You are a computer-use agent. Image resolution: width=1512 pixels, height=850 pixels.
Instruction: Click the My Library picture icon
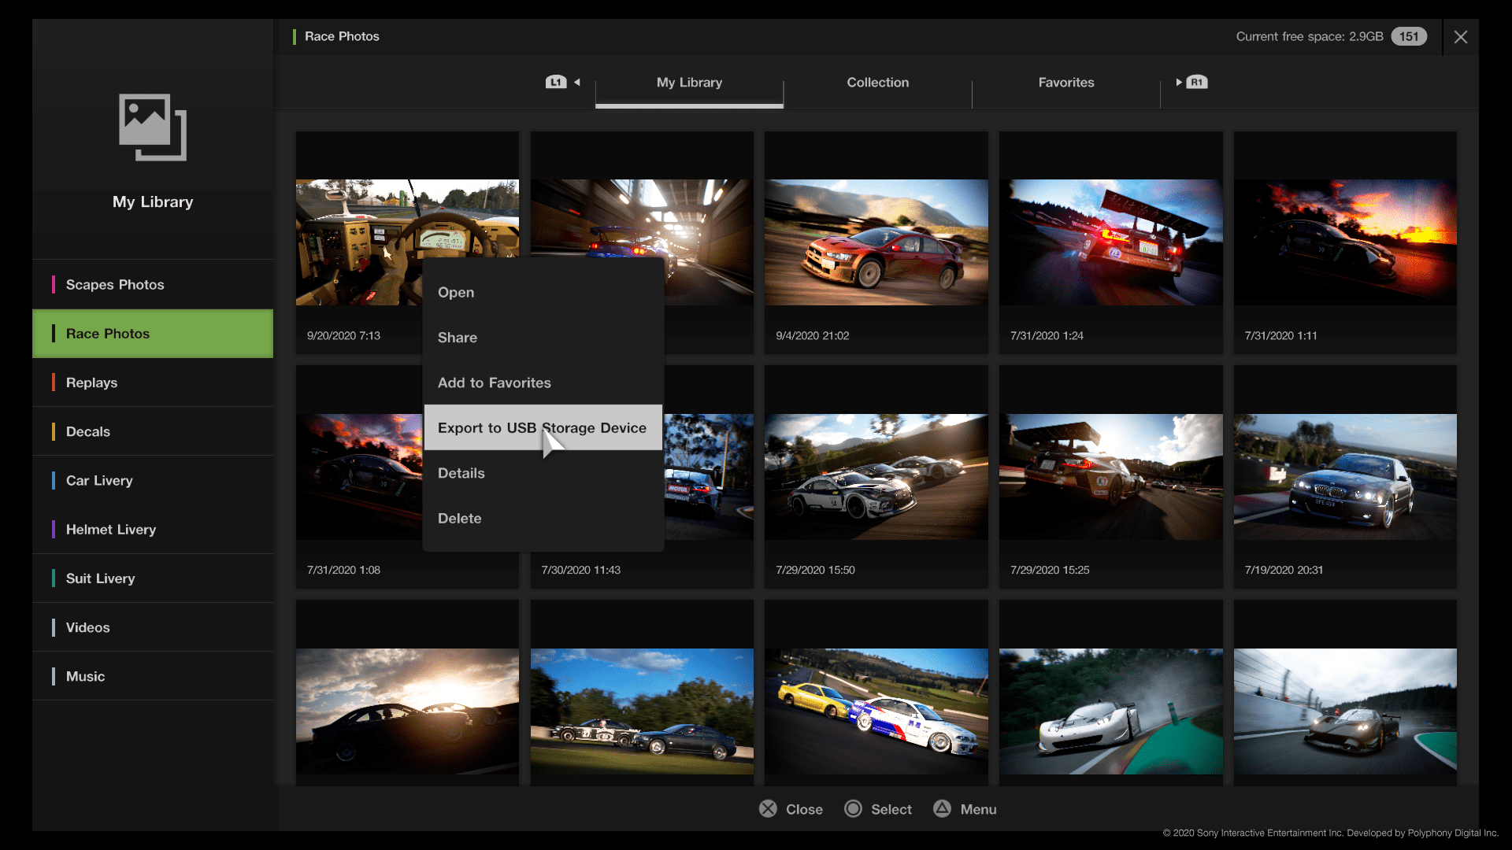[x=153, y=127]
